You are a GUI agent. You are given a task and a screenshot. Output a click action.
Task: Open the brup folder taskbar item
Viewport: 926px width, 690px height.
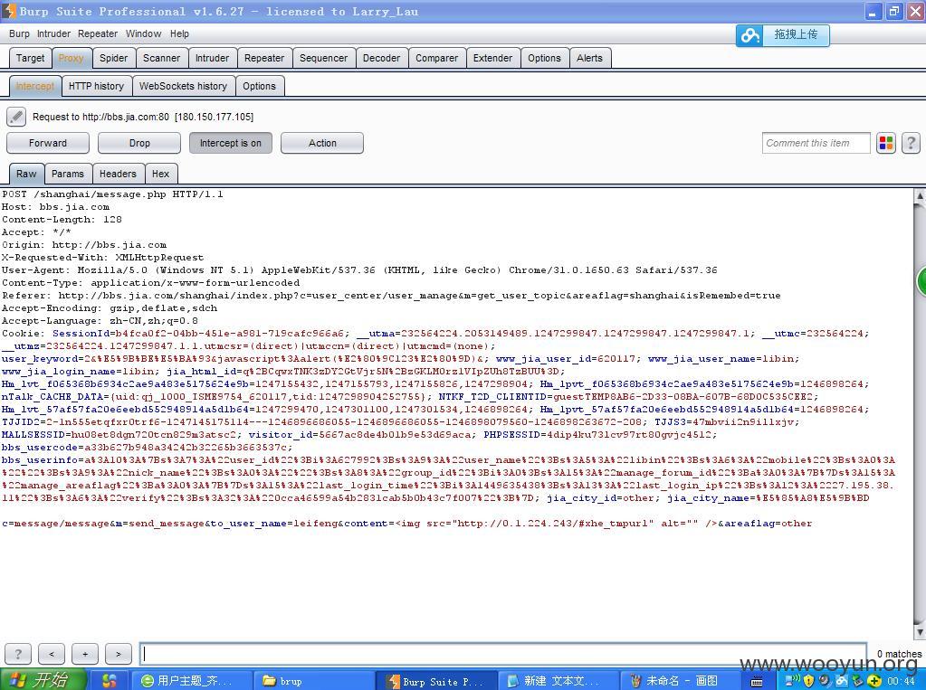tap(313, 681)
